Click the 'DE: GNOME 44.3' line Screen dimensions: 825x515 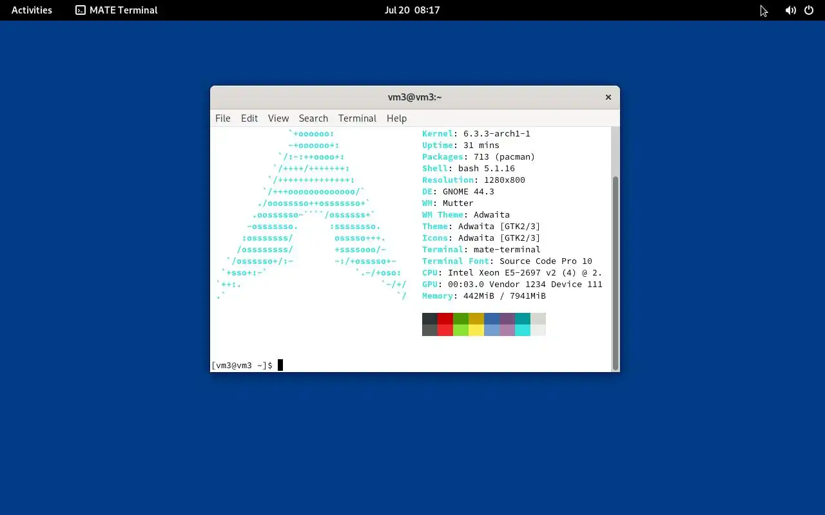[458, 192]
